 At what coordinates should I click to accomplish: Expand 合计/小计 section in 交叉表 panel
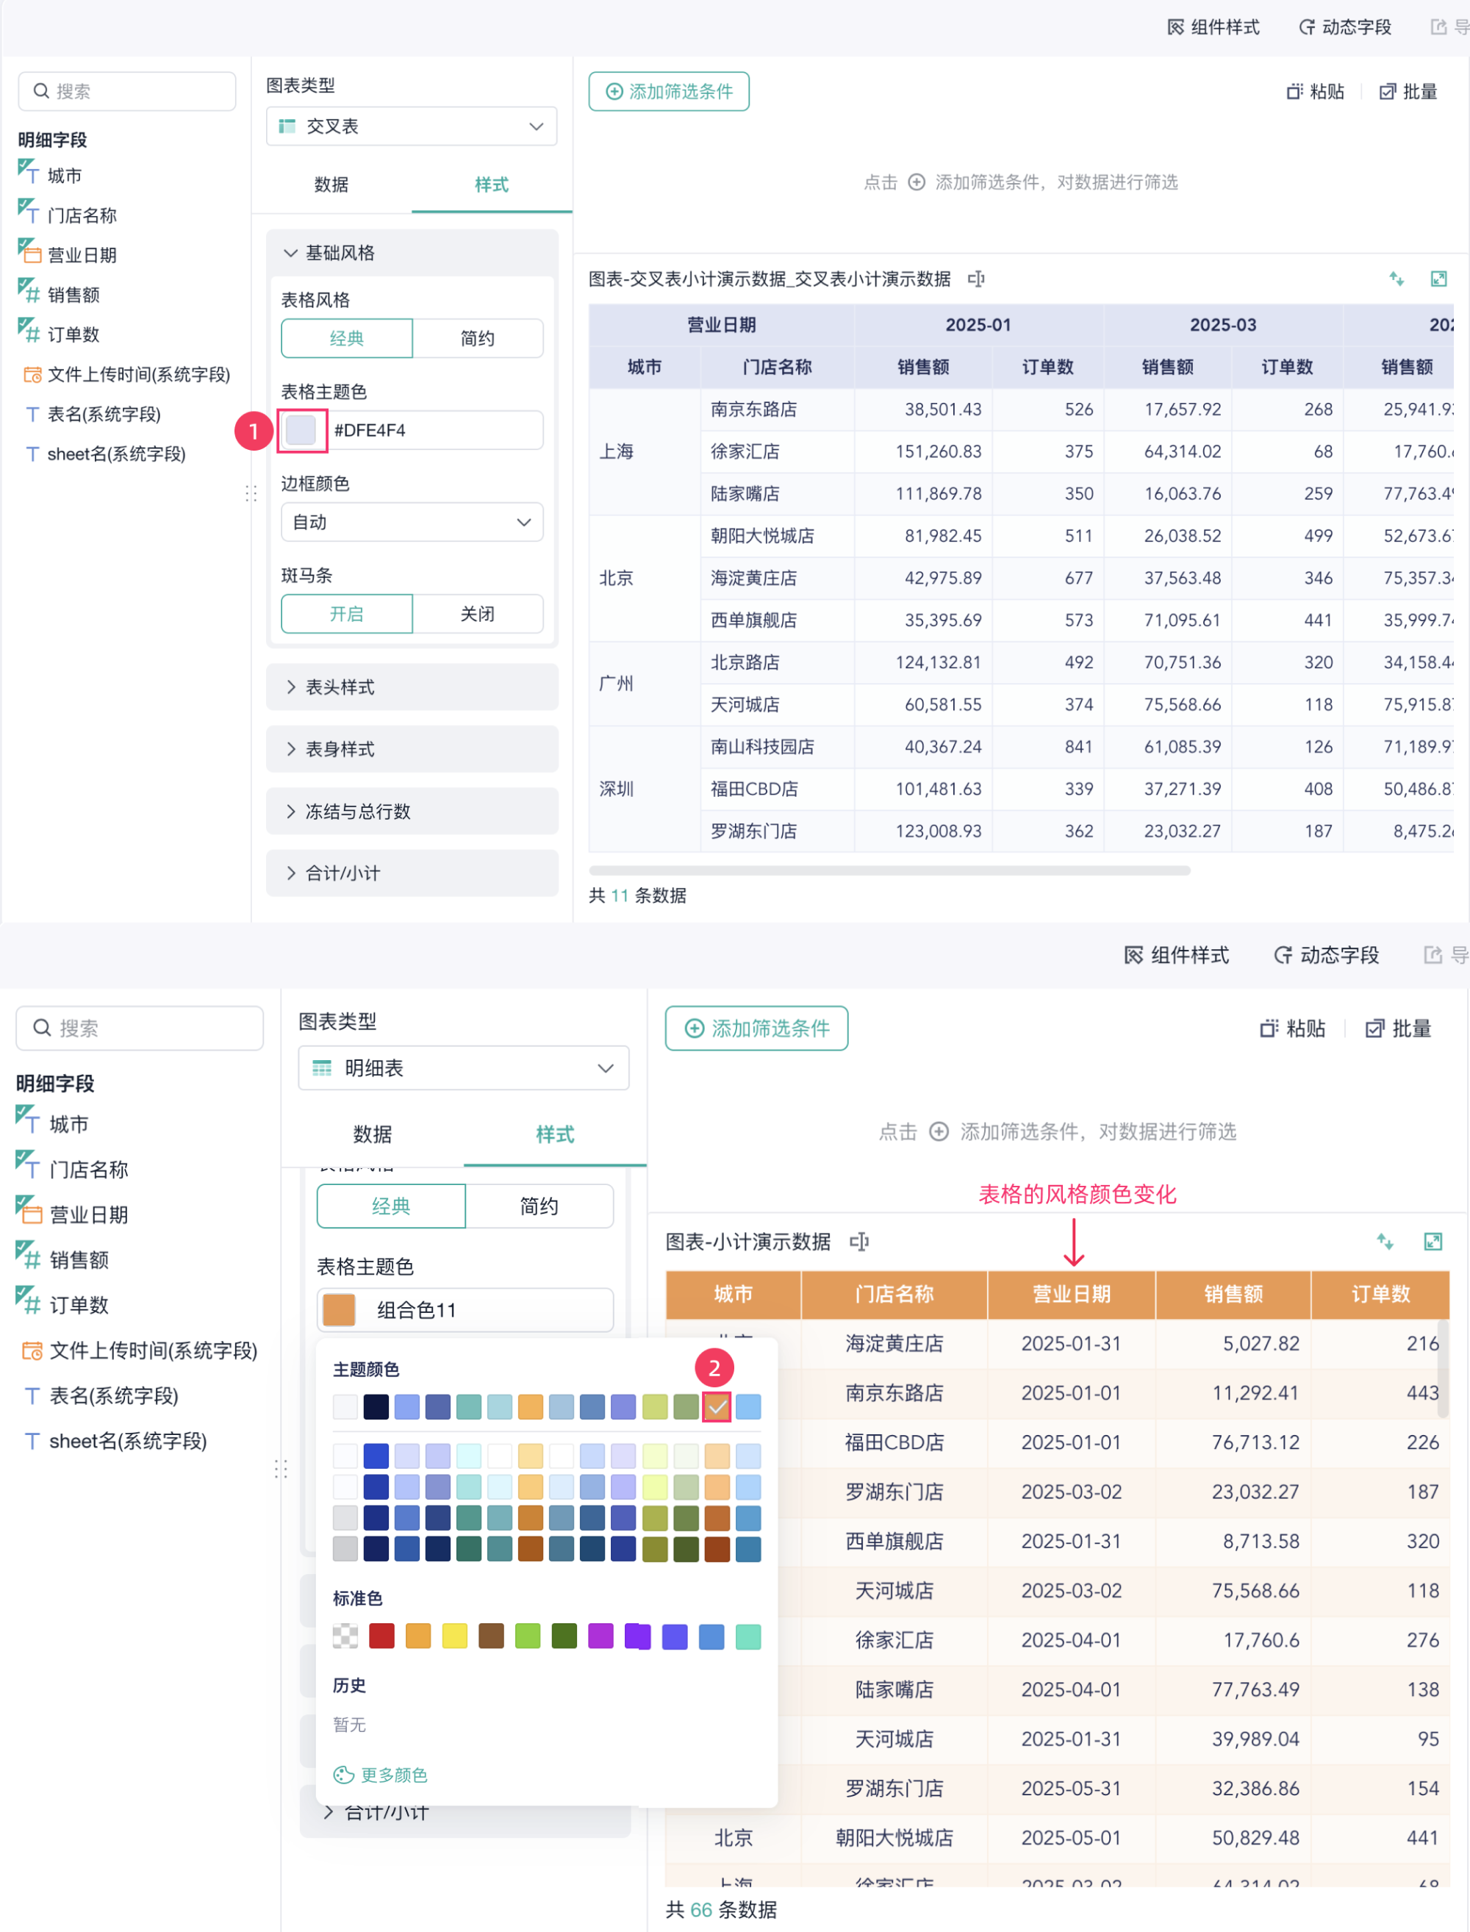412,873
